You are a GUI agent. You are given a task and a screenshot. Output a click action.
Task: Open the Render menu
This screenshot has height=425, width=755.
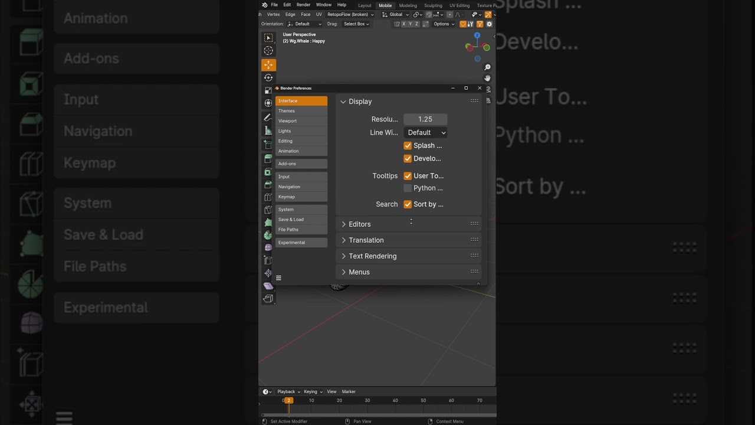pyautogui.click(x=303, y=5)
